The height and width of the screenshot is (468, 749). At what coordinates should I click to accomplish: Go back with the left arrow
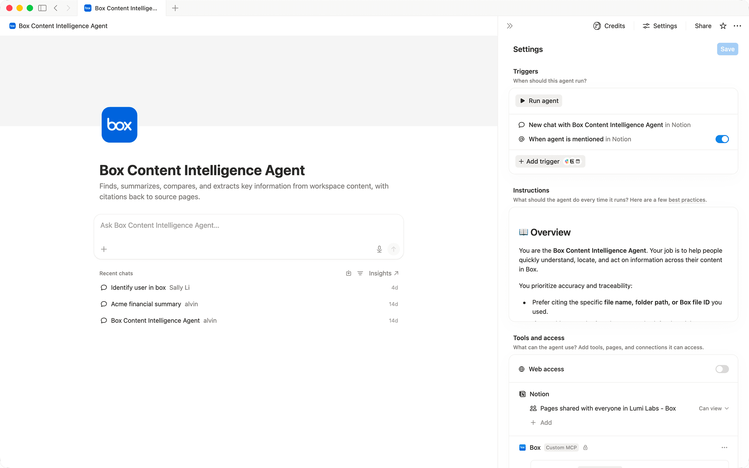click(56, 8)
